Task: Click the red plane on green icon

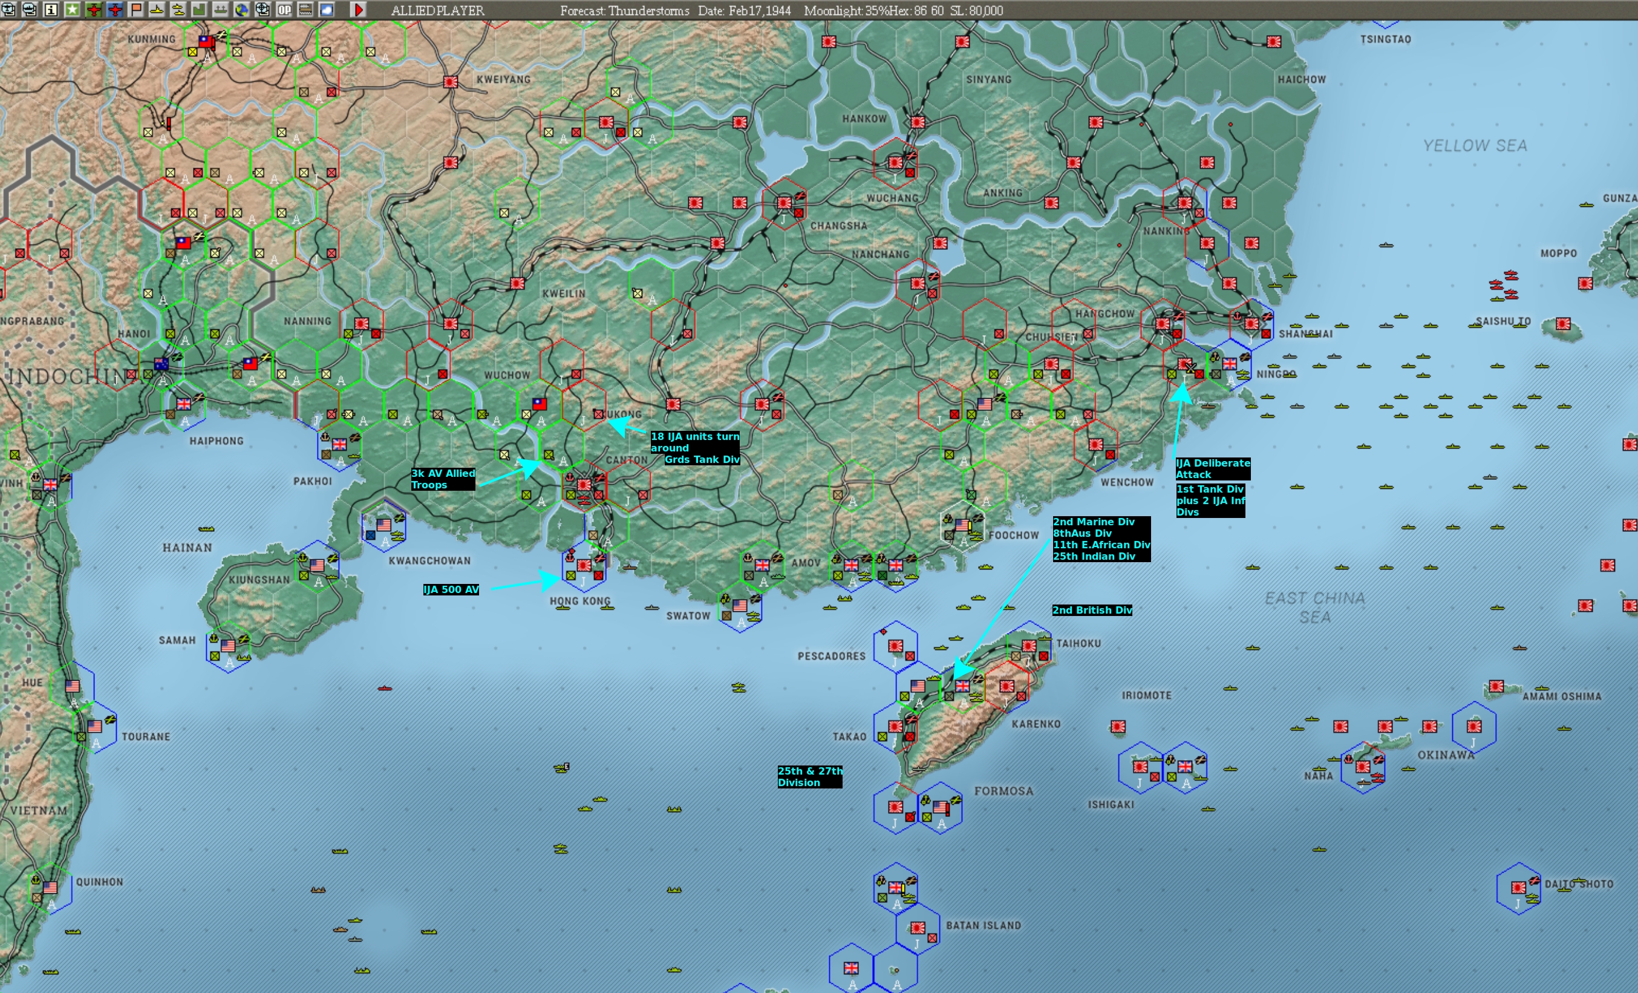Action: 94,10
